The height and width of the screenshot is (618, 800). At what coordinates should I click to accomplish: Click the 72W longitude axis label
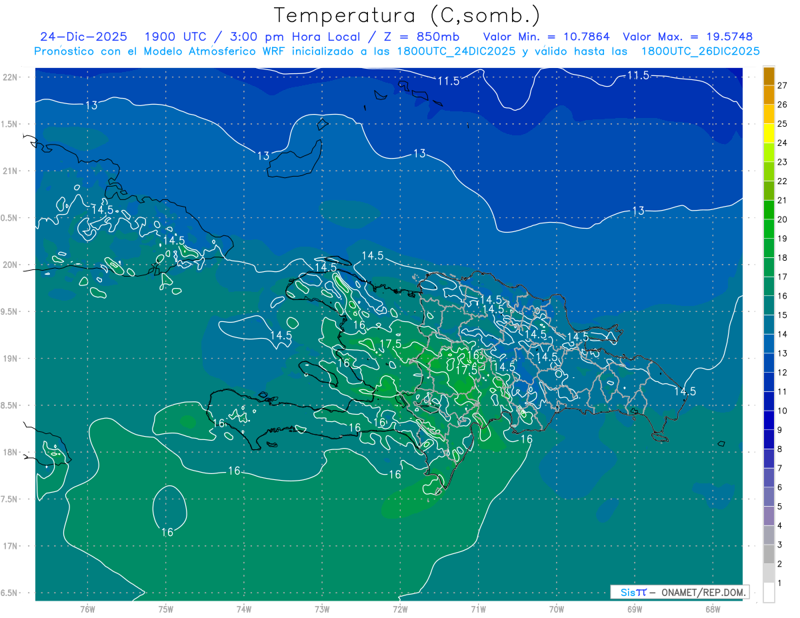[x=400, y=609]
